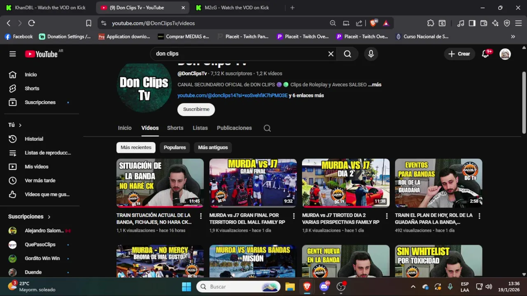This screenshot has width=527, height=296.
Task: Open Discord from taskbar
Action: pyautogui.click(x=324, y=287)
